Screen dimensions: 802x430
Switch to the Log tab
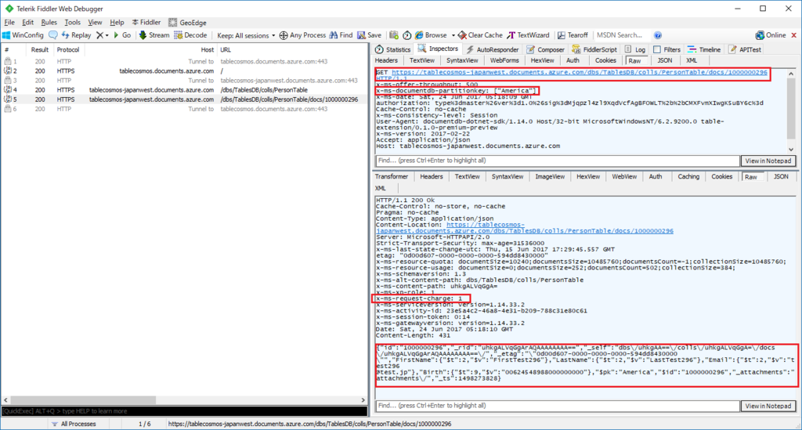pyautogui.click(x=634, y=49)
